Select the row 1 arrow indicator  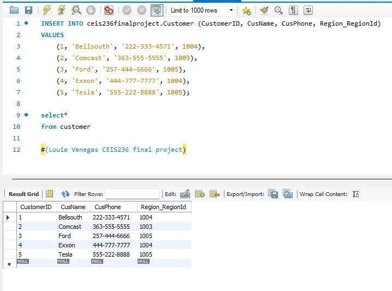pyautogui.click(x=8, y=217)
